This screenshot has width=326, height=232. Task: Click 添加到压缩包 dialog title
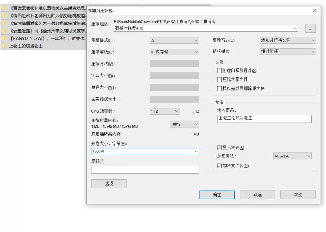[100, 11]
